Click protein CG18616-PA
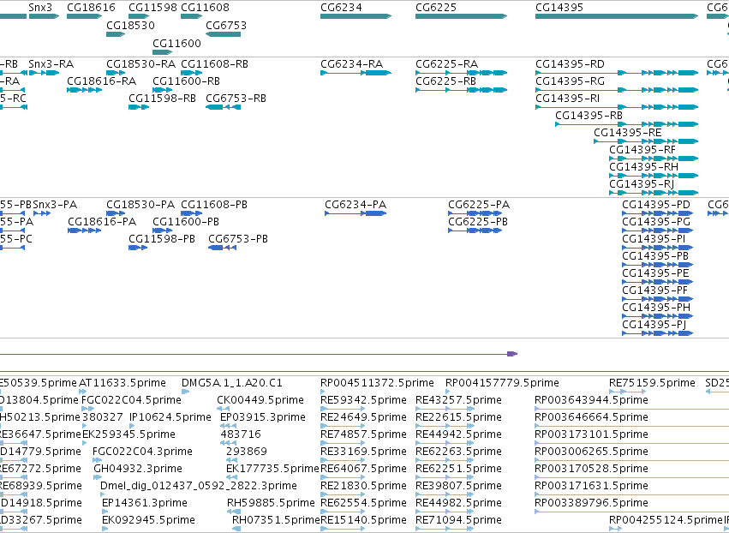 [102, 222]
